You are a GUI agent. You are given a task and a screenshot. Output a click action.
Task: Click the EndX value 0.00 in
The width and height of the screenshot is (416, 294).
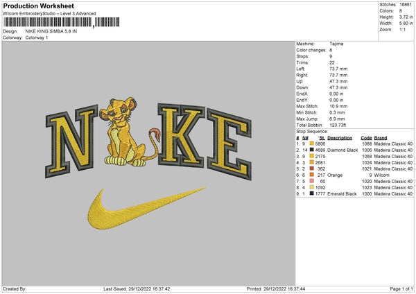tap(336, 94)
